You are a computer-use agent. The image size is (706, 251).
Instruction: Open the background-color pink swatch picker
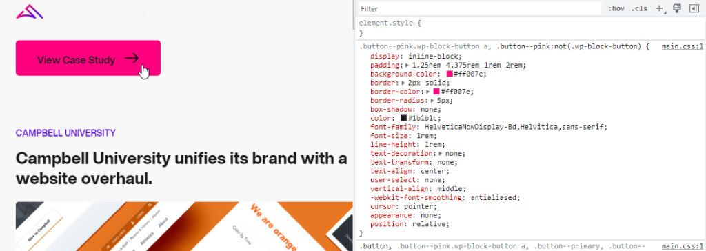click(x=450, y=74)
